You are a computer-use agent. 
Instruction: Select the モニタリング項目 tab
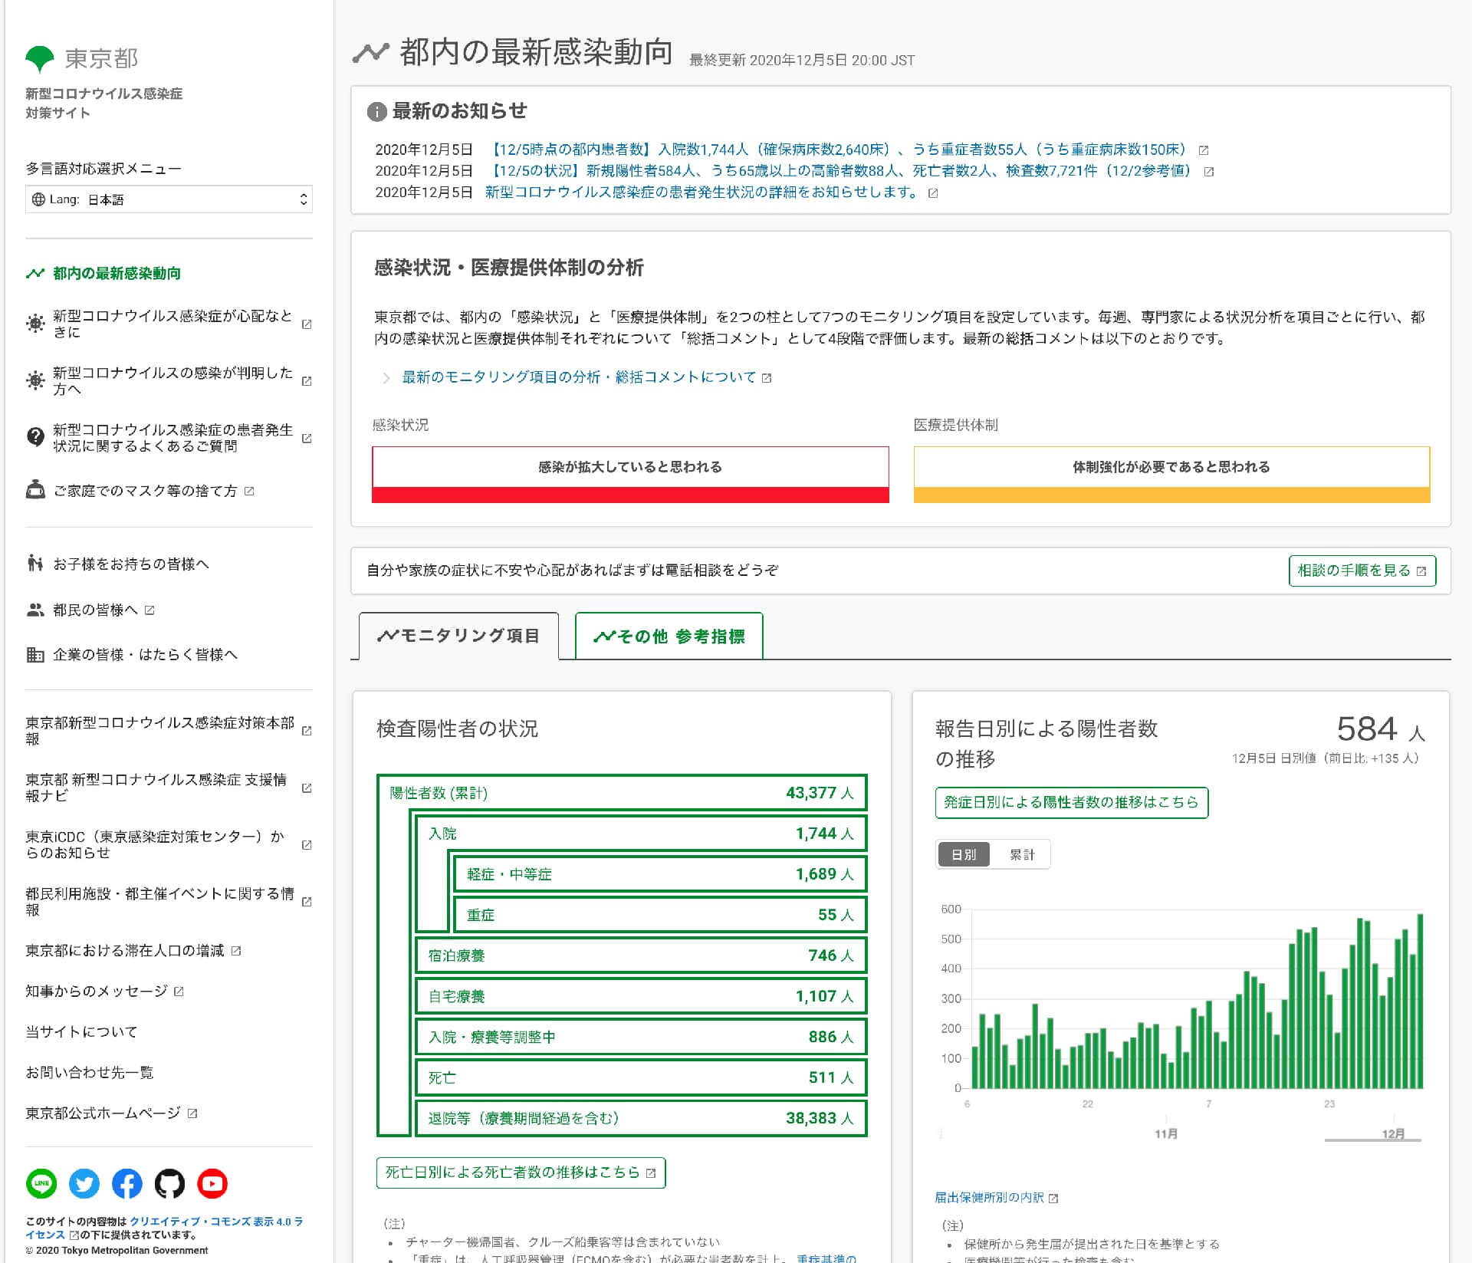(x=458, y=635)
